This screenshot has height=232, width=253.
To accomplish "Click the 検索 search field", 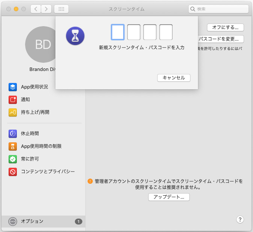I will pyautogui.click(x=219, y=9).
